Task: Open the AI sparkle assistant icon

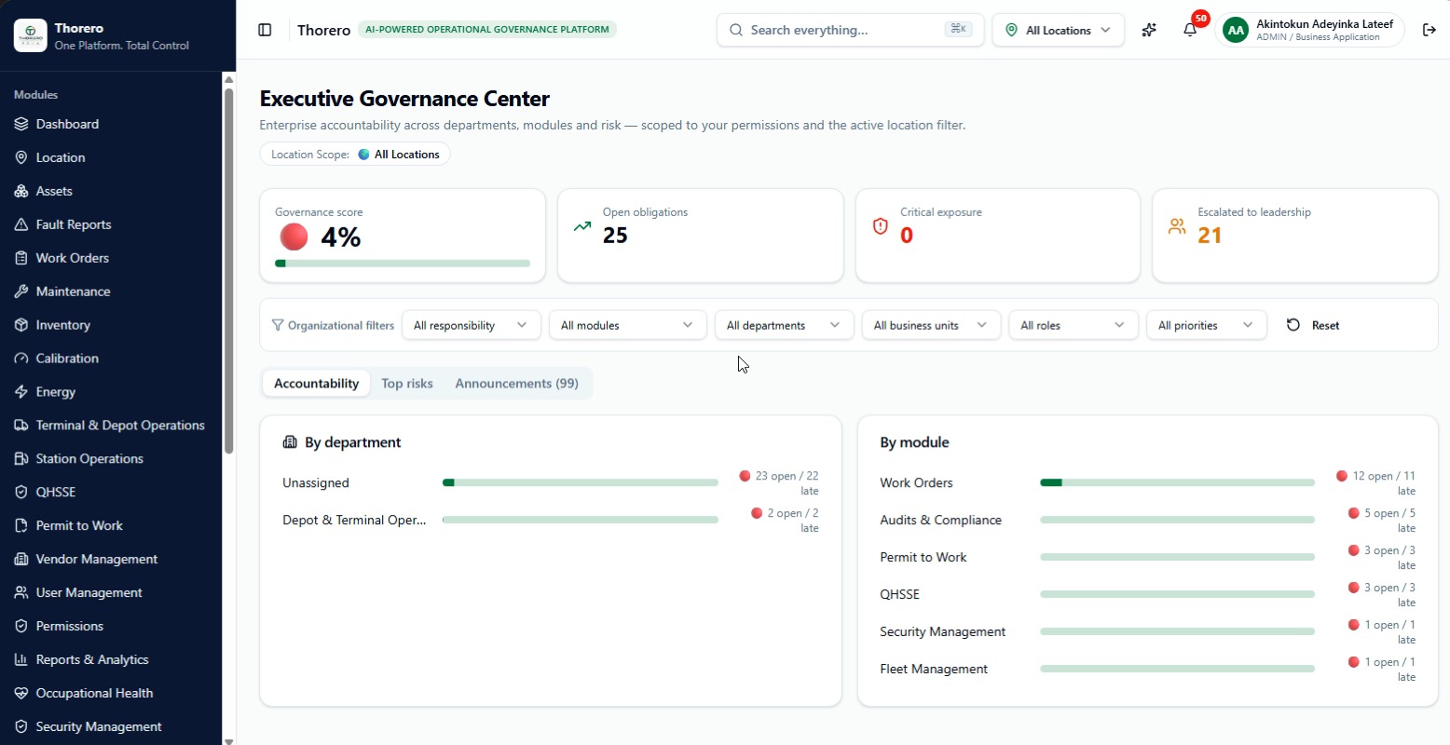Action: pos(1149,30)
